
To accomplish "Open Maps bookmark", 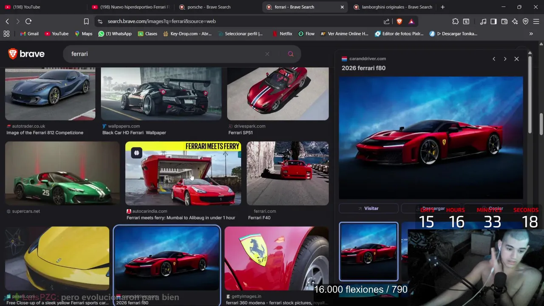I will point(83,34).
